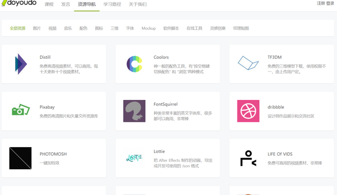Viewport: 337px width, 195px height.
Task: Open the PHOTOMOSH black square logo
Action: pyautogui.click(x=21, y=158)
